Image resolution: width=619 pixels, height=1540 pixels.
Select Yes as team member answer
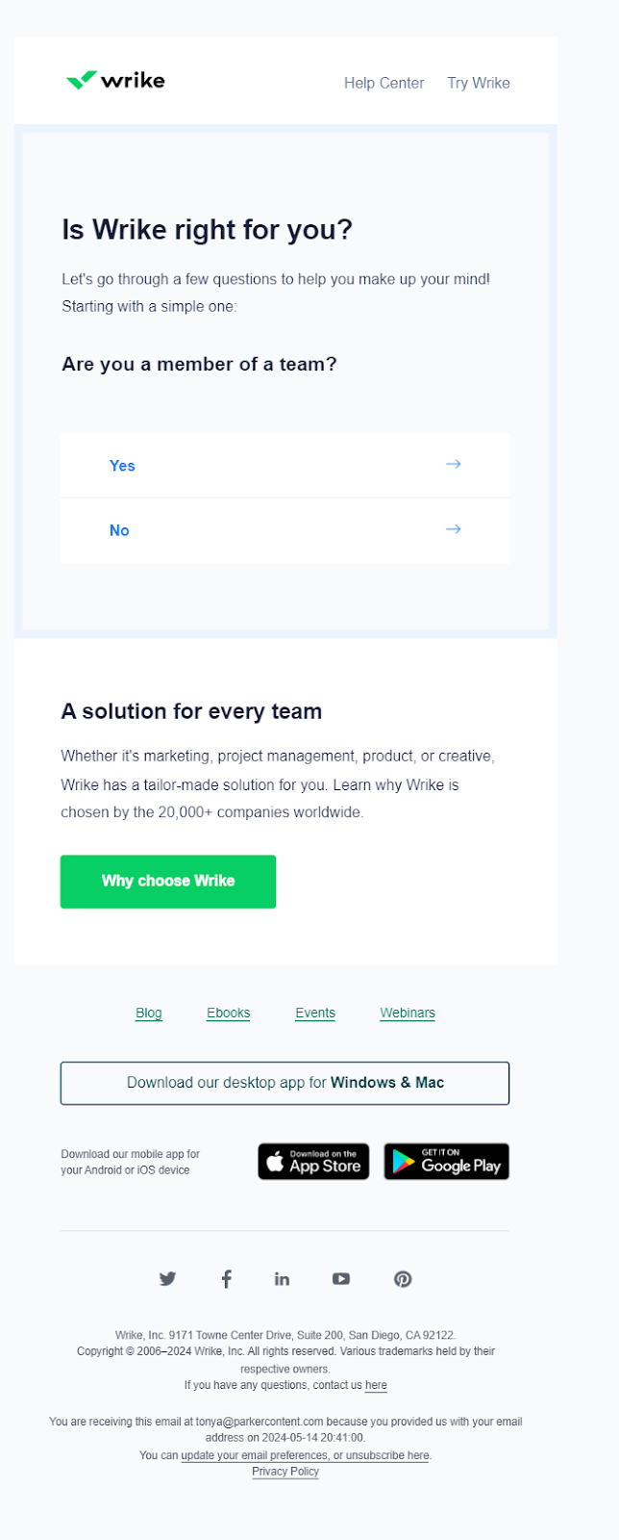click(x=122, y=465)
